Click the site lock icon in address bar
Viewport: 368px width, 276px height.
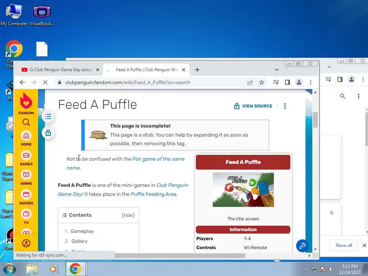[x=60, y=82]
